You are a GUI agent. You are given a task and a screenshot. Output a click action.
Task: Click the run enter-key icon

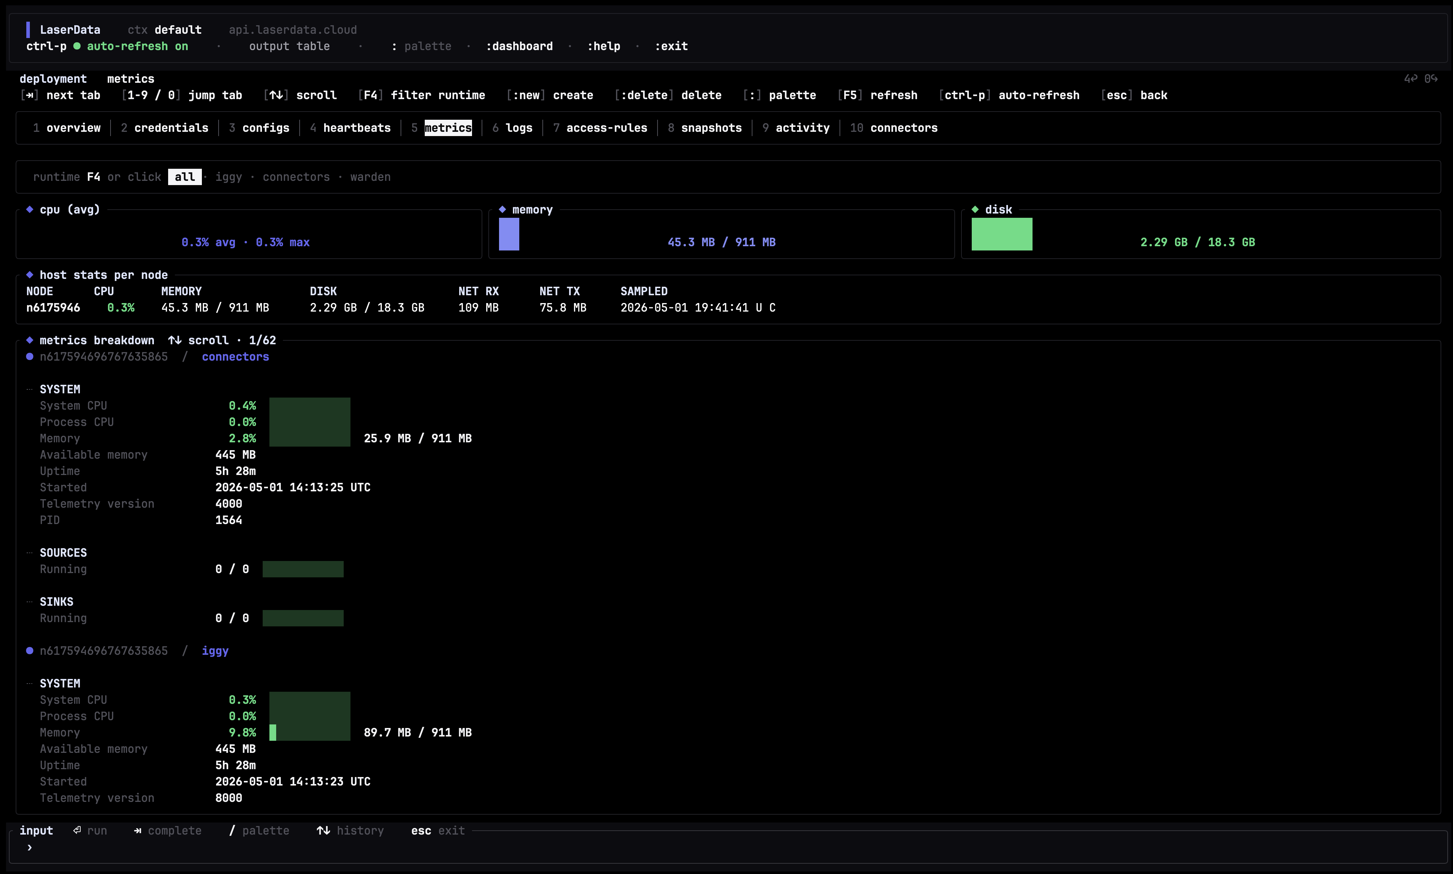tap(77, 830)
